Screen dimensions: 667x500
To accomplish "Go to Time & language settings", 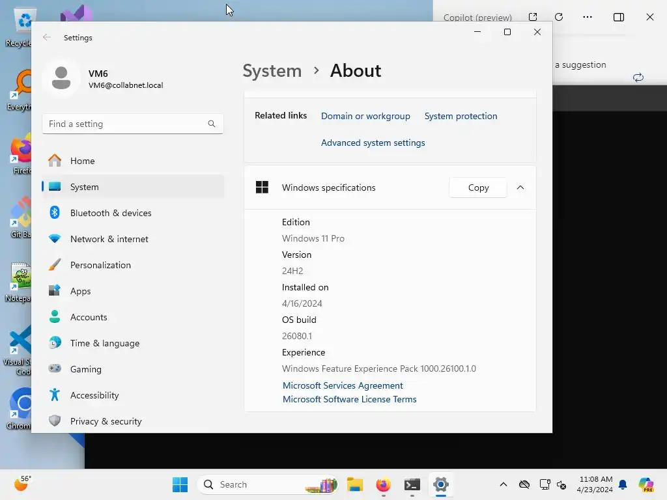I will point(133,343).
